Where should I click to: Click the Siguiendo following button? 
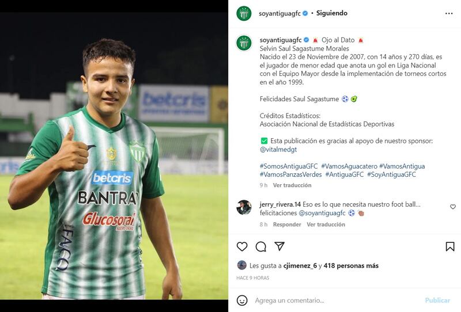point(332,13)
